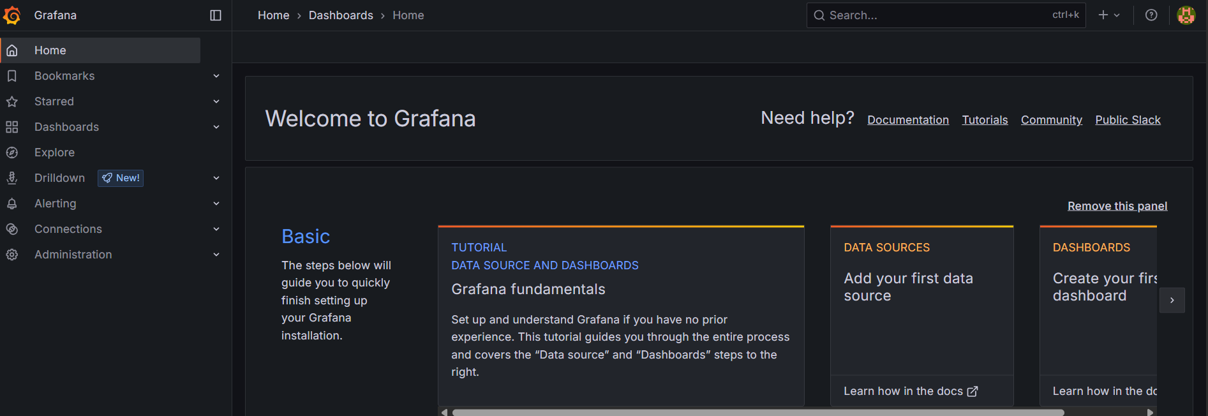Open the Community link
This screenshot has height=416, width=1208.
1052,120
